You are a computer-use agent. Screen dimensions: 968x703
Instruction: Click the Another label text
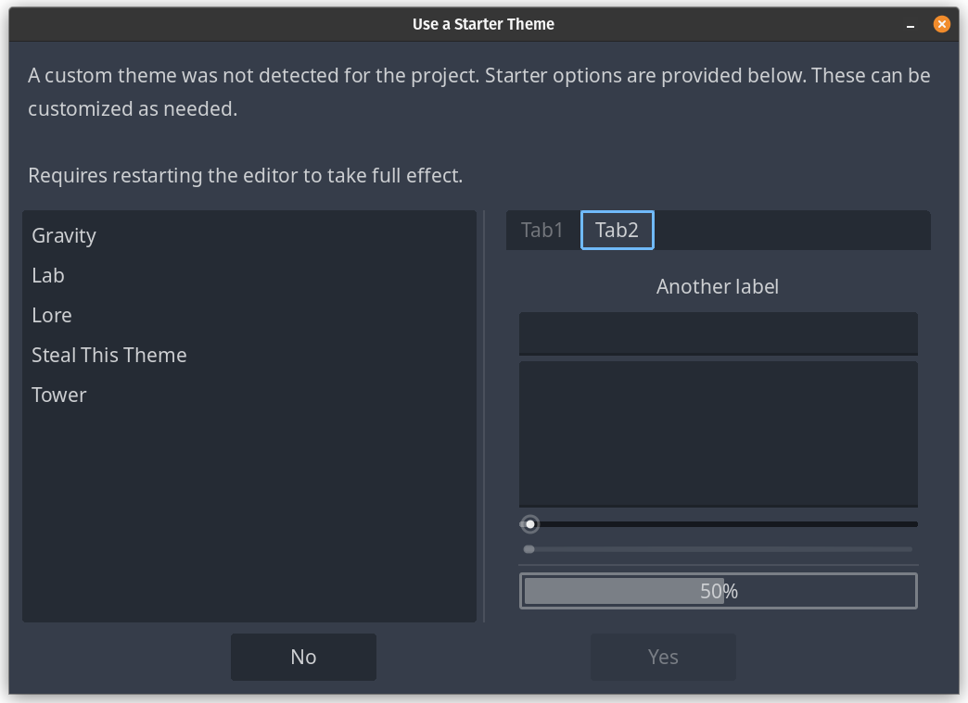[718, 287]
